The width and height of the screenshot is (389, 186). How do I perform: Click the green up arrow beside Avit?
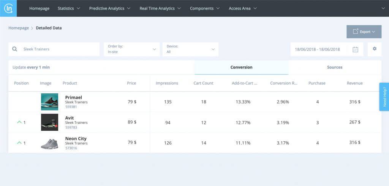pyautogui.click(x=19, y=122)
